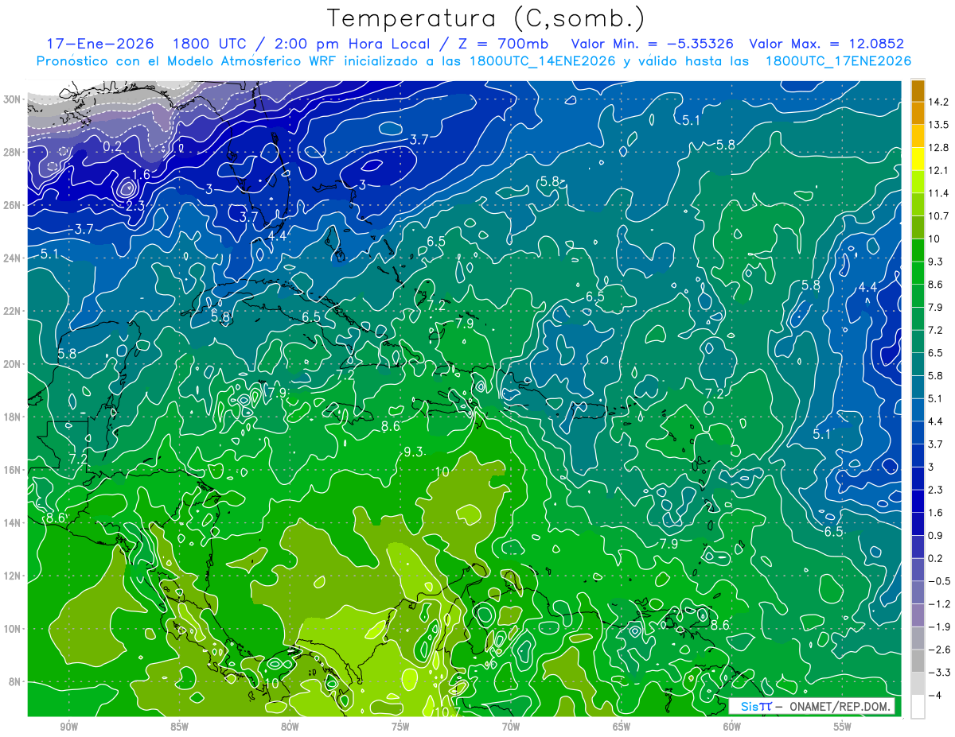Click the 30N latitude axis label
Image resolution: width=955 pixels, height=737 pixels.
pos(12,99)
